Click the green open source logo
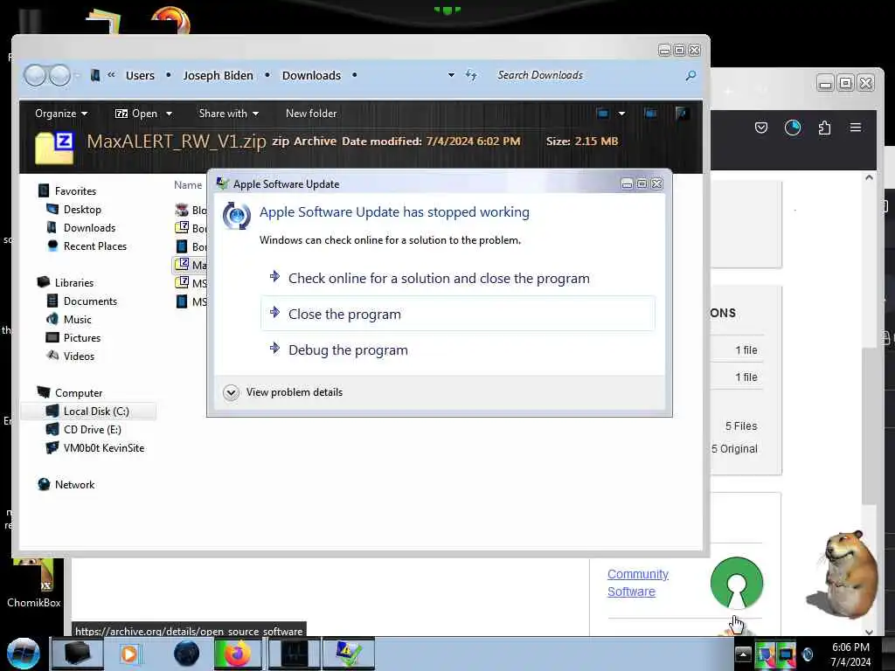The image size is (895, 671). (x=736, y=583)
